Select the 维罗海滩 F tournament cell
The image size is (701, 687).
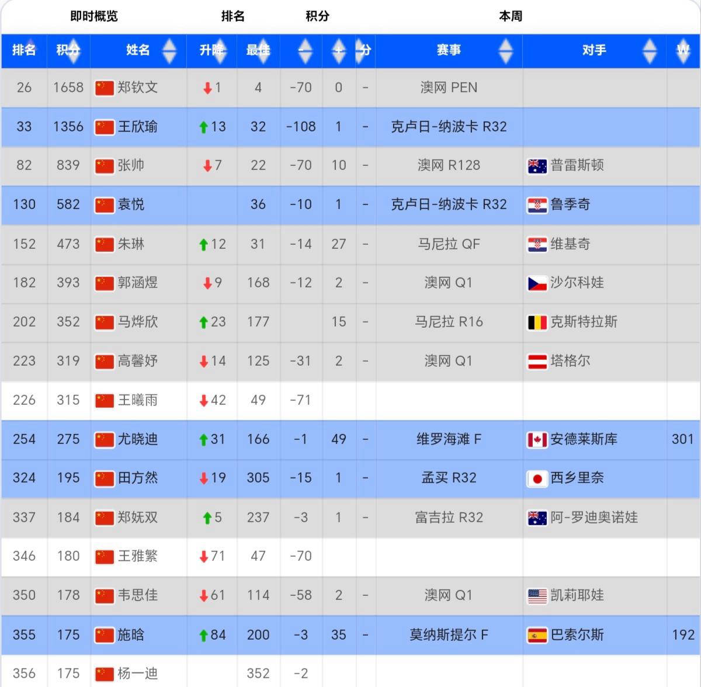pos(449,439)
